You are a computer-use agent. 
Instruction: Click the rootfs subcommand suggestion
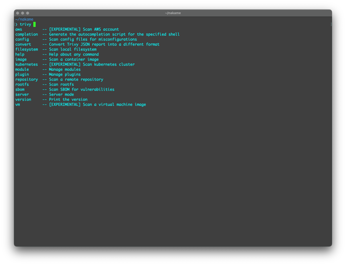[22, 84]
